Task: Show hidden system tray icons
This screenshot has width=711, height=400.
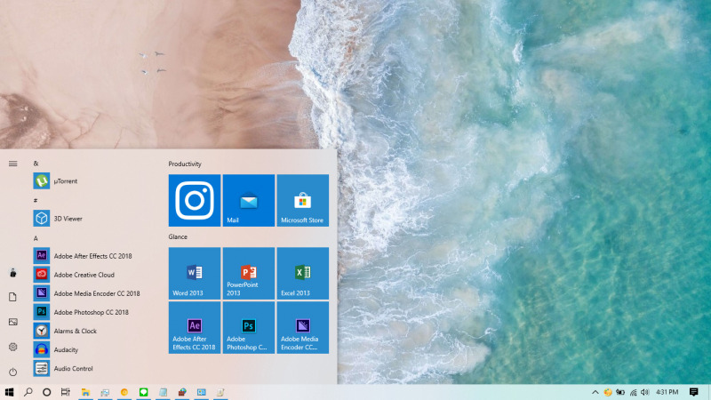Action: (595, 392)
